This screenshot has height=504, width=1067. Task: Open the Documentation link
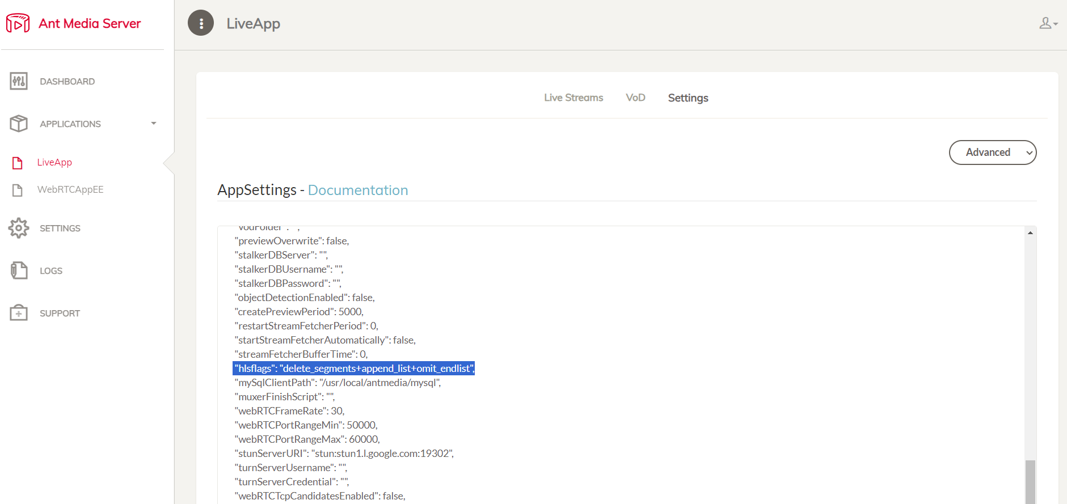click(x=358, y=190)
